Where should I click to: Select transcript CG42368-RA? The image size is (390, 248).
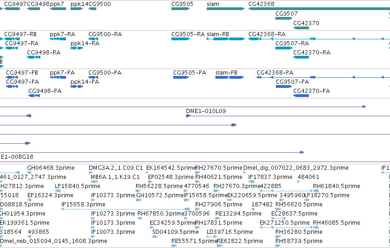click(319, 39)
